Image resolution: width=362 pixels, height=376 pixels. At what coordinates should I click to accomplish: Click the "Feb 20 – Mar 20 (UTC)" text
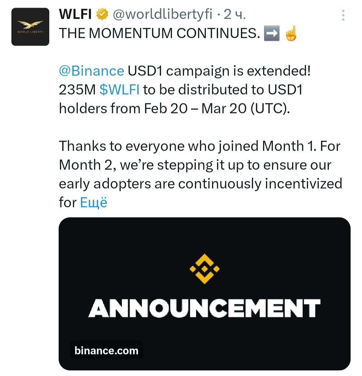[217, 108]
